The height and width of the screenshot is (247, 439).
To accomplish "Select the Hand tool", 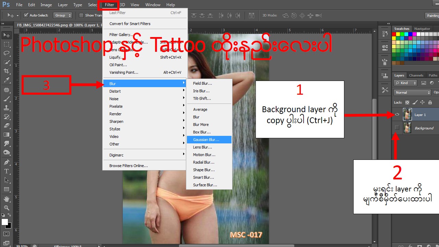I will click(x=6, y=199).
